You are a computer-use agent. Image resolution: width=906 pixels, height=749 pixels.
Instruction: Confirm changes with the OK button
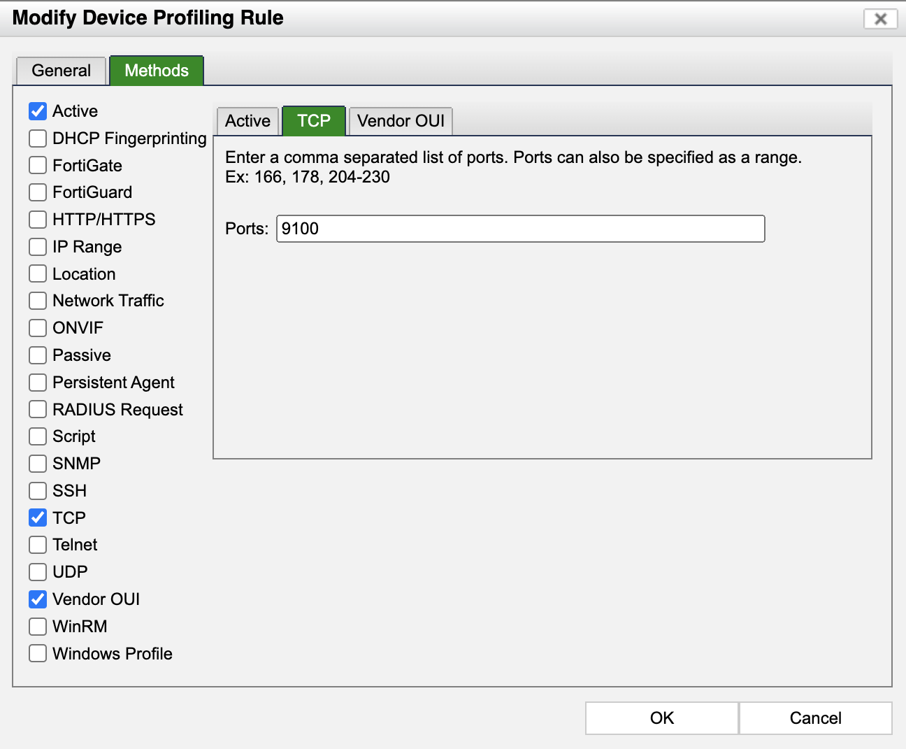pos(661,718)
